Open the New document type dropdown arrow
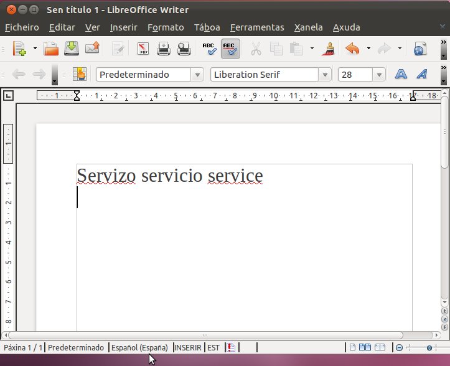The width and height of the screenshot is (450, 366). [35, 48]
